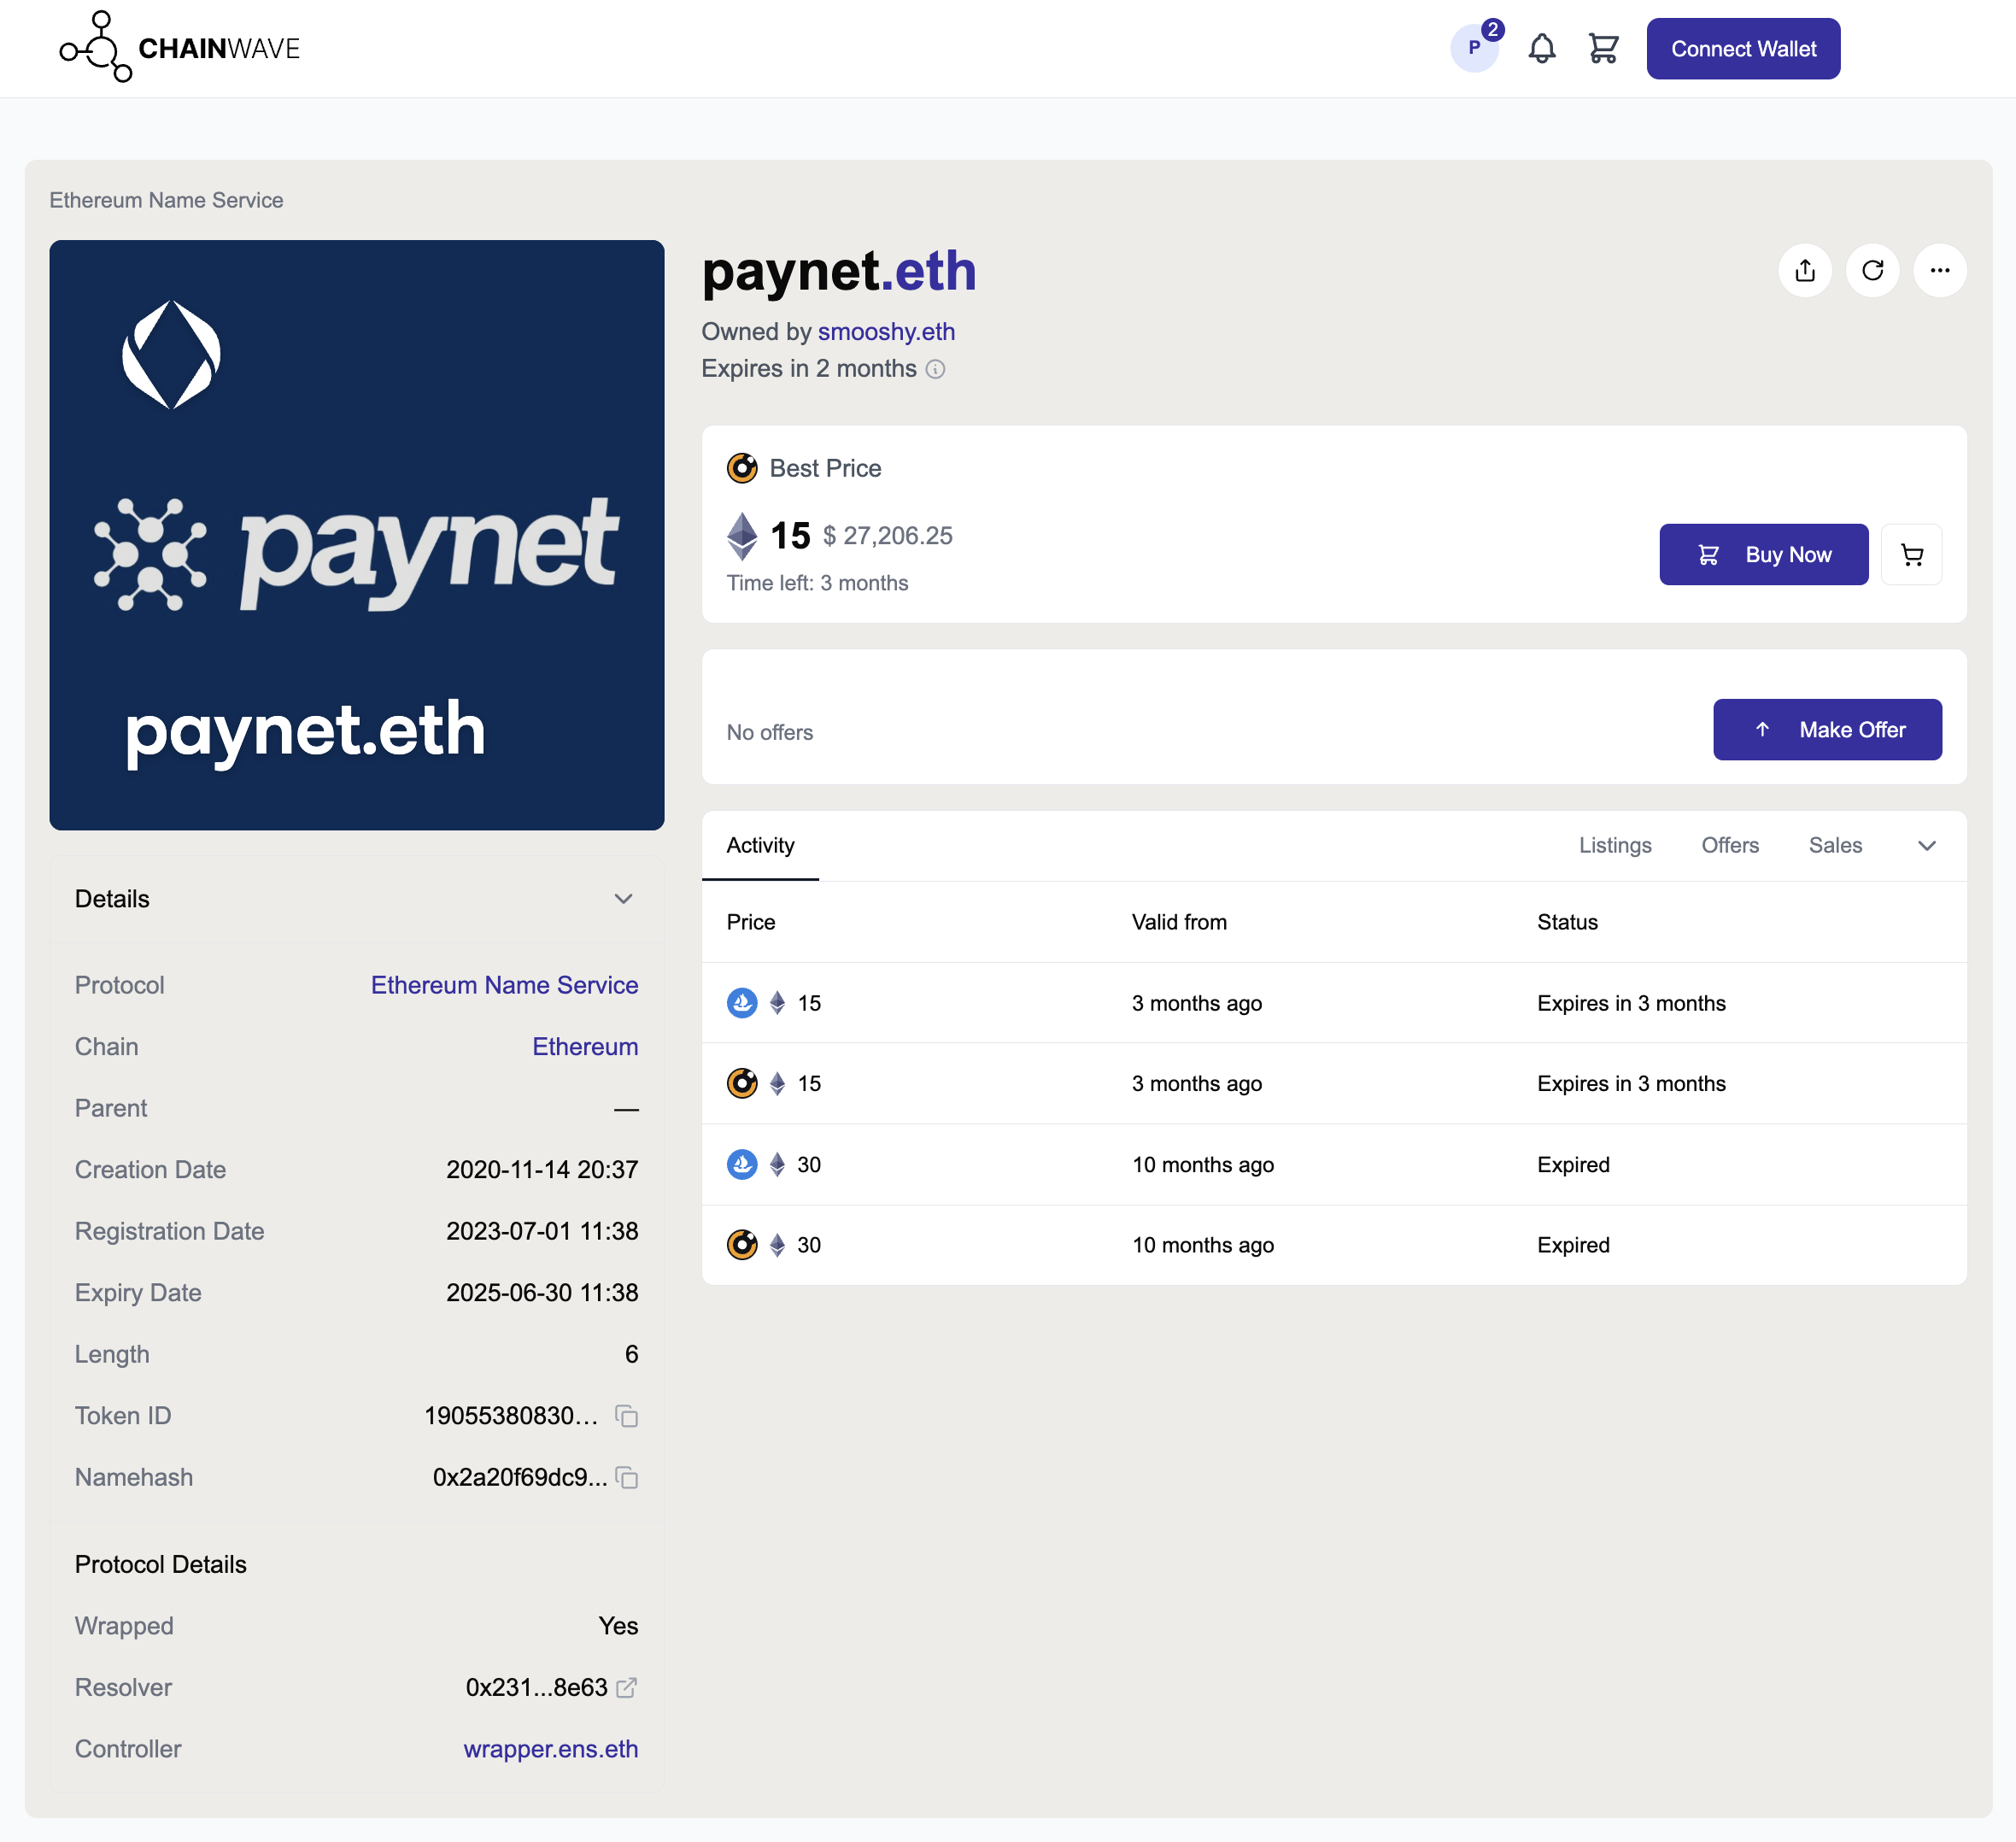View the paynet.eth ENS image
The height and width of the screenshot is (1842, 2016).
(x=357, y=535)
